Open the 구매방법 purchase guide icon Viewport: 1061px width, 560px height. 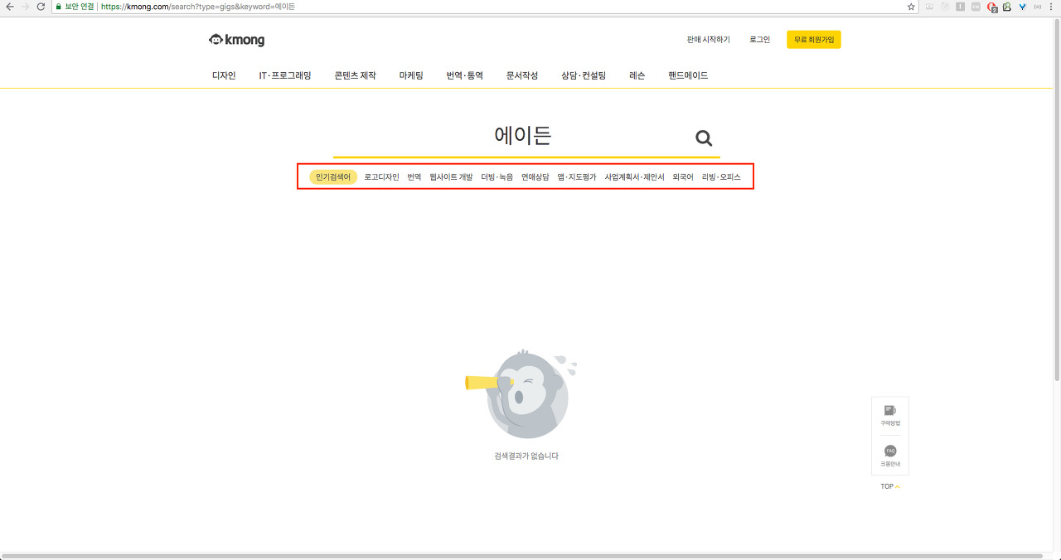click(x=889, y=411)
